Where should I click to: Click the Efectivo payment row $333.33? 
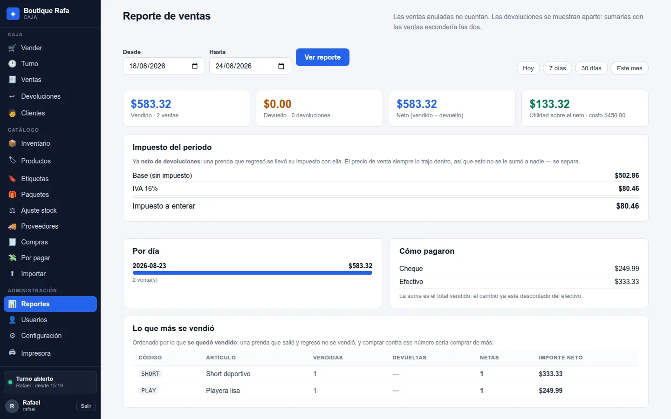pyautogui.click(x=519, y=282)
